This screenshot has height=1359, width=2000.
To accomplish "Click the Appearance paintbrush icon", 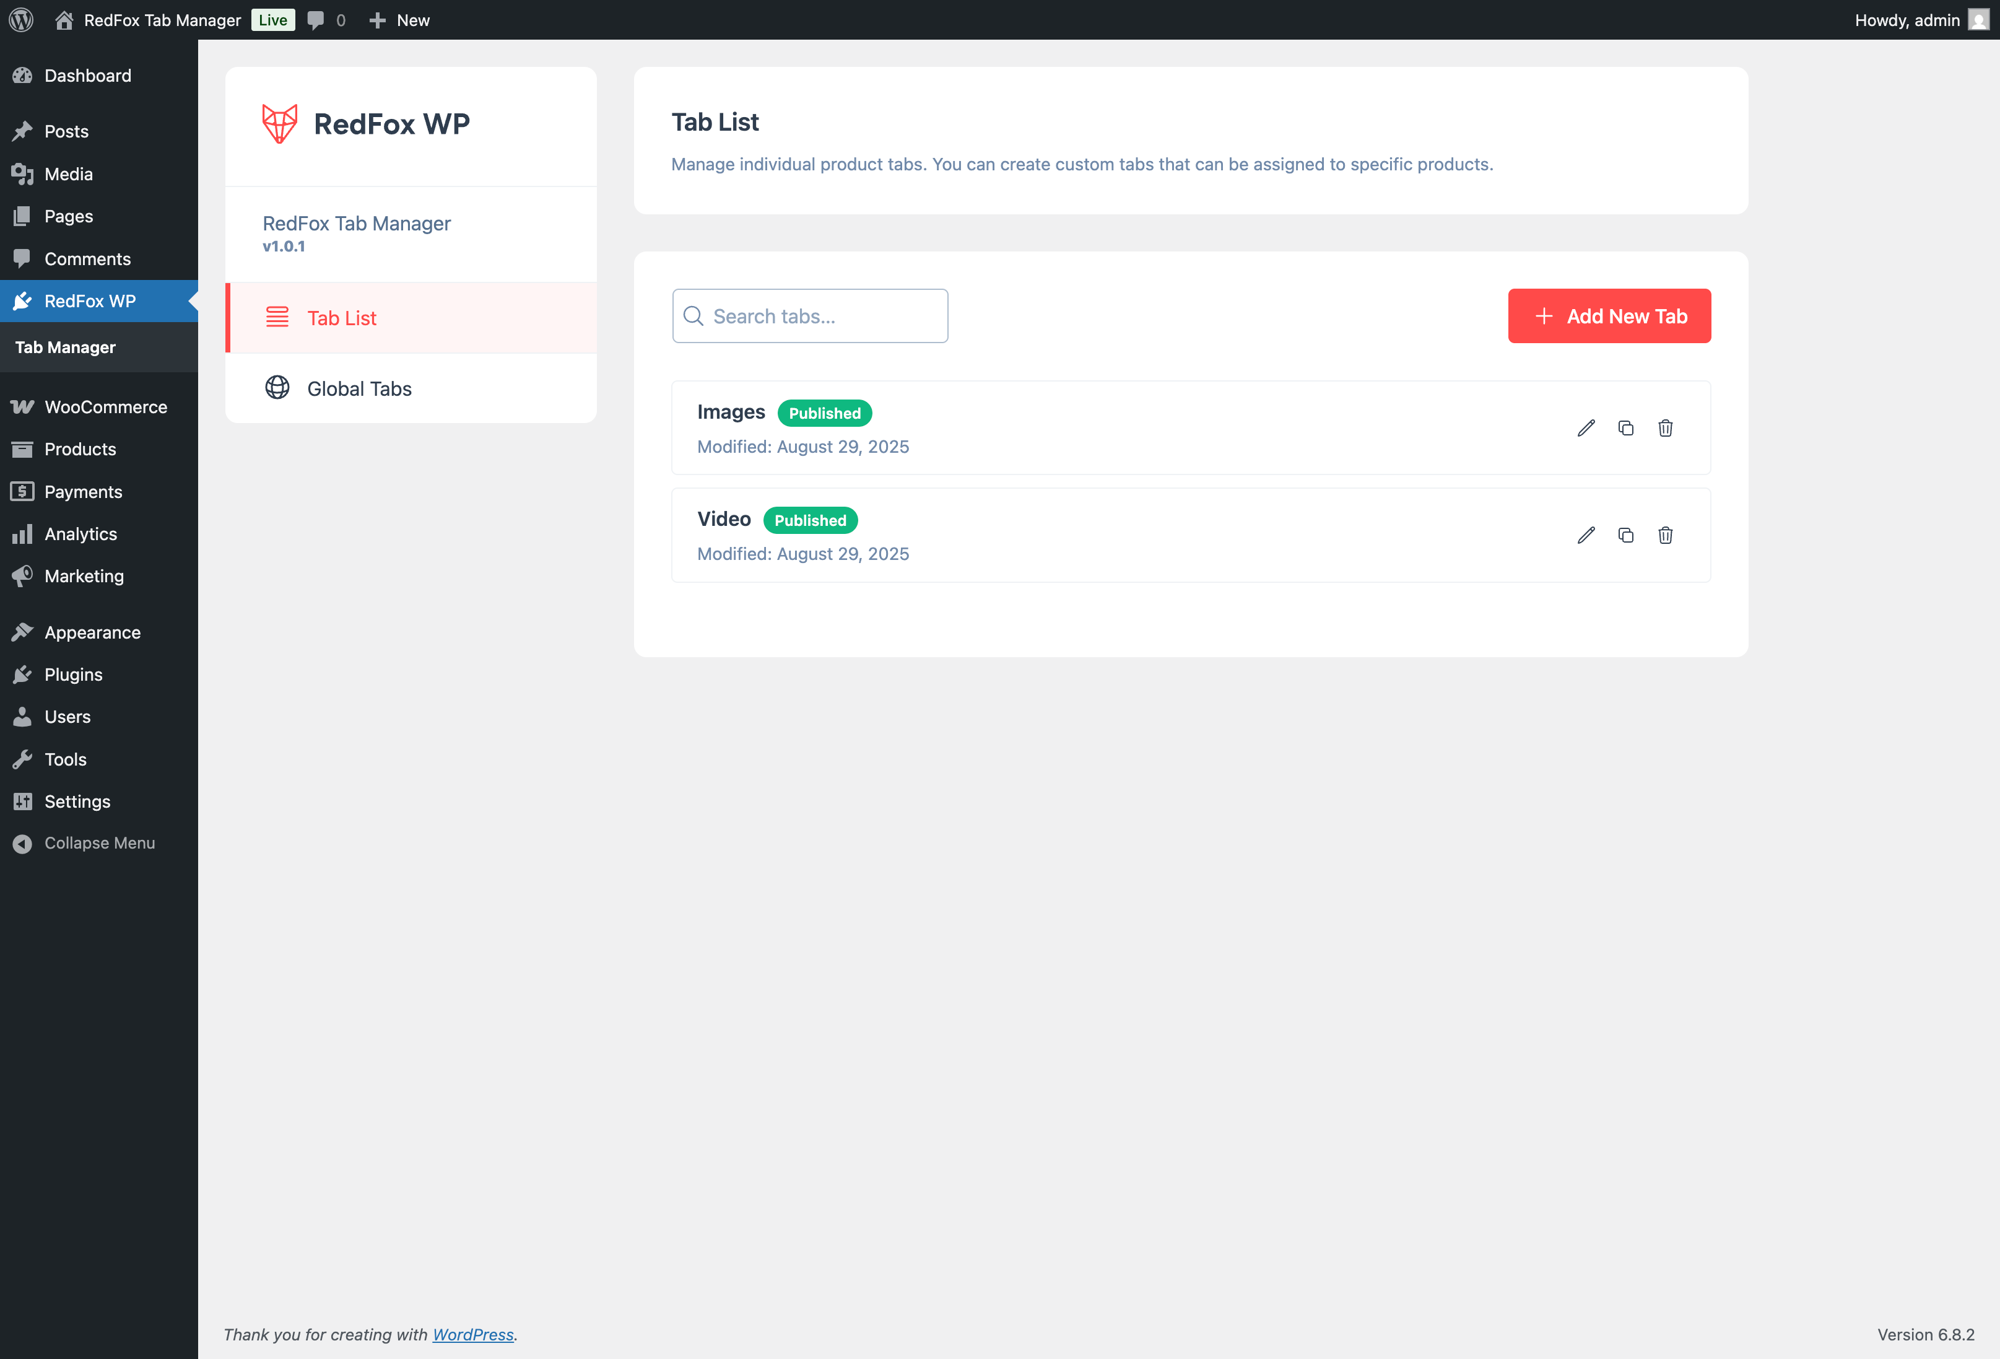I will (x=22, y=632).
